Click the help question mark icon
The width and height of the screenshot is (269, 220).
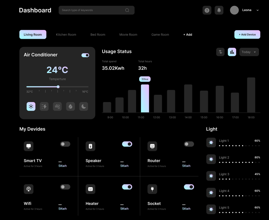[207, 10]
